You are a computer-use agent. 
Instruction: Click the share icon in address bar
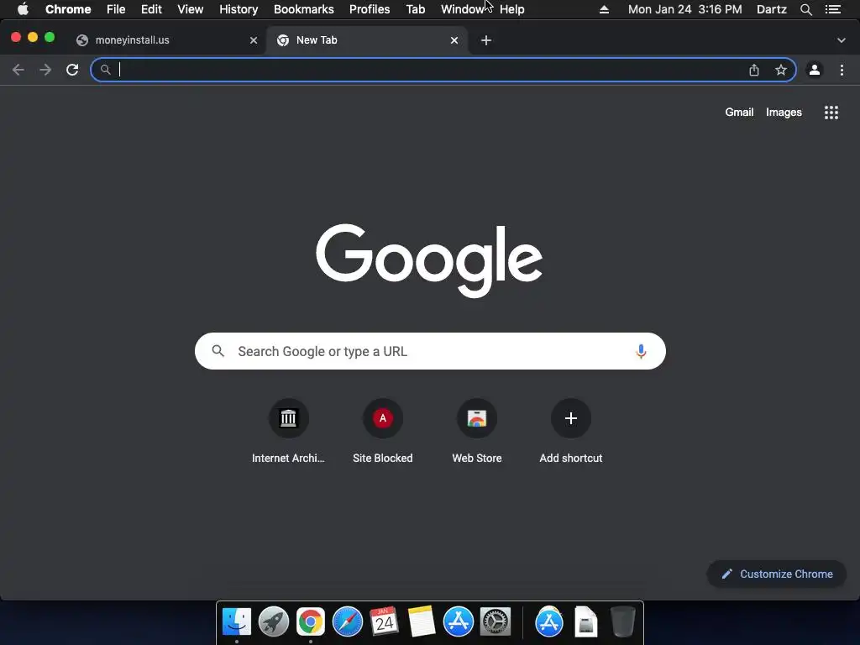[x=754, y=70]
